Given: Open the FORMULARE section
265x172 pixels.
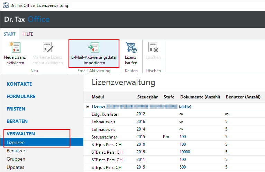Looking at the screenshot, I should click(x=21, y=96).
